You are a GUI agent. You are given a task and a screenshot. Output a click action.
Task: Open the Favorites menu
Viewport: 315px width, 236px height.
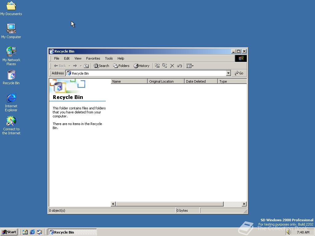pyautogui.click(x=93, y=58)
